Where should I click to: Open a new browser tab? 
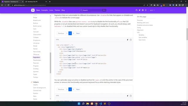50,2
